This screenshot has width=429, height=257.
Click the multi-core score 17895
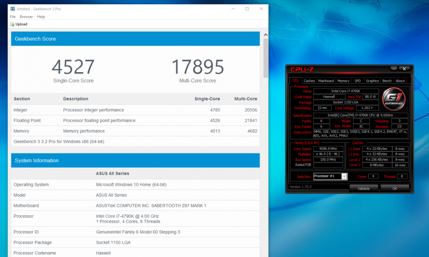click(x=198, y=67)
